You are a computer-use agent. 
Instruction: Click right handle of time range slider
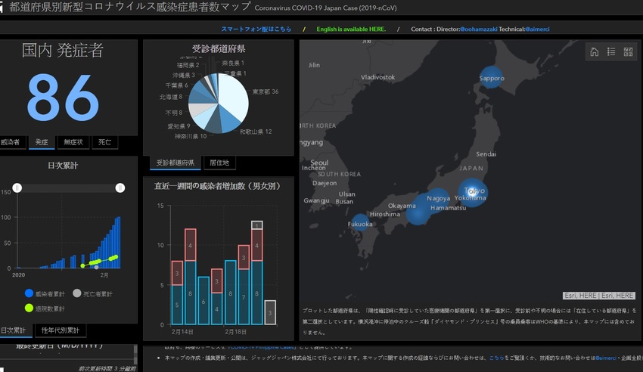(x=120, y=188)
